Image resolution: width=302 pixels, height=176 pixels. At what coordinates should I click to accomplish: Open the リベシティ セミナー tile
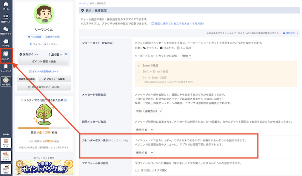(x=6, y=156)
